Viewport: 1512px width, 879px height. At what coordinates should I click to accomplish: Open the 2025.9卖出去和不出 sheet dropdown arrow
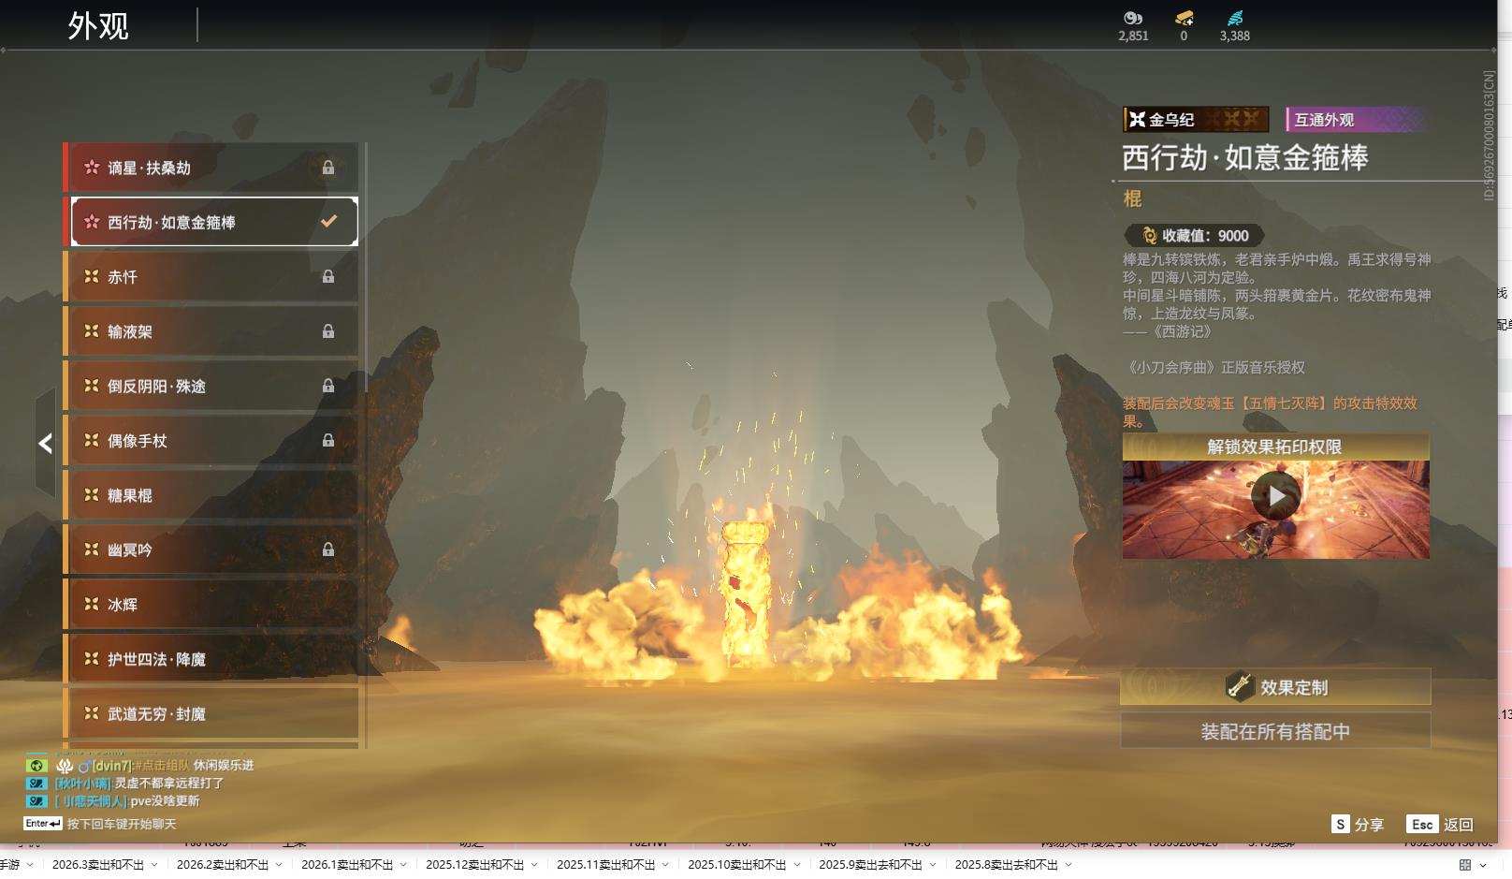click(933, 865)
